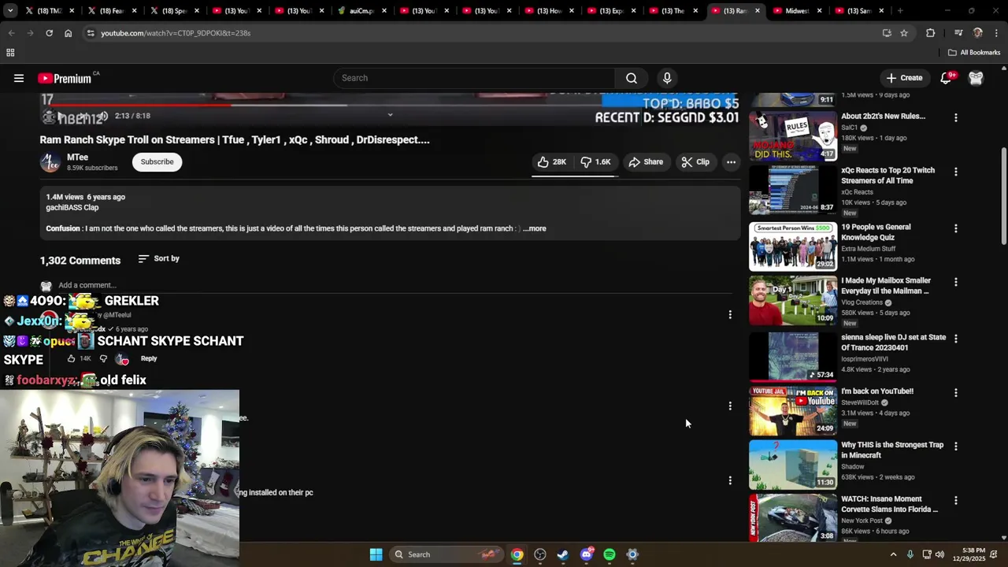Click the Chrome address bar URL

coord(176,33)
